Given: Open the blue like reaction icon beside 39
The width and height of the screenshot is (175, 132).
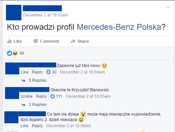Looking at the screenshot, I should click(x=10, y=53).
